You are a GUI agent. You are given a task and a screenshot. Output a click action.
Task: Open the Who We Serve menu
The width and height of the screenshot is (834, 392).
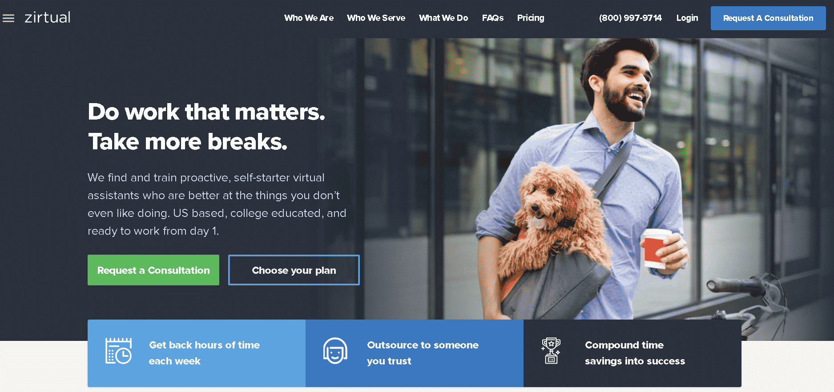(x=376, y=18)
